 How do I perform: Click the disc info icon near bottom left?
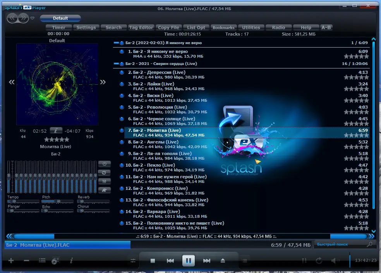[56, 261]
